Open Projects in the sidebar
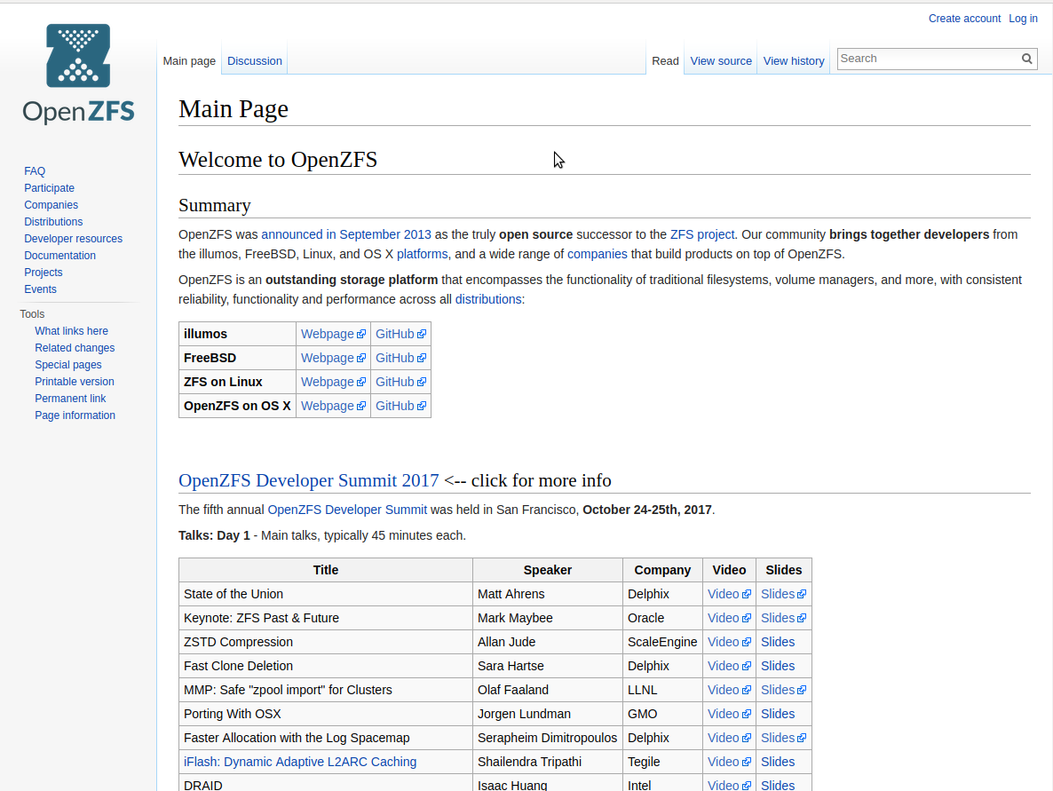Screen dimensions: 1053x791 coord(43,272)
